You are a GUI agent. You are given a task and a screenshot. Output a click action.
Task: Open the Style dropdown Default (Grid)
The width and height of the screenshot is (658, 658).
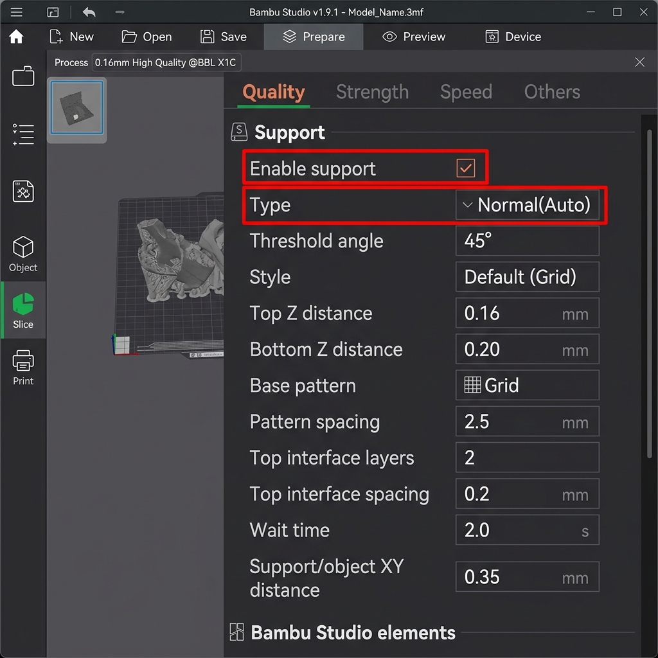[527, 277]
